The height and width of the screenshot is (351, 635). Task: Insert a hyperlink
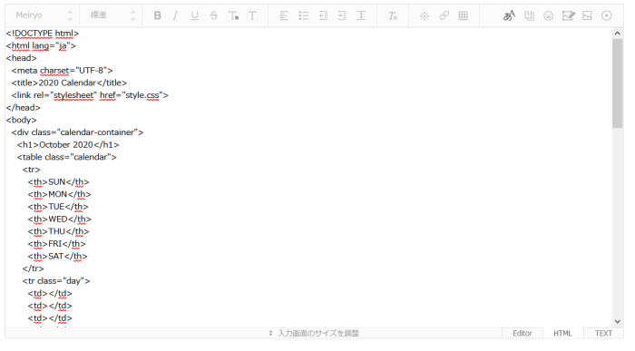(x=444, y=15)
